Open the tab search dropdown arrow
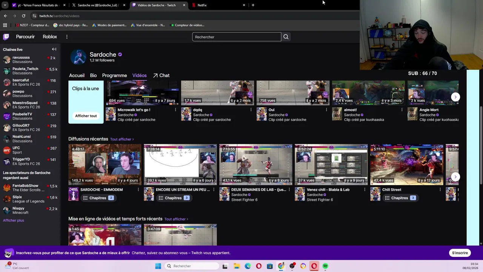 tap(5, 5)
